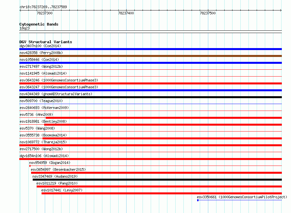Open esv1017441 (Levy2007) label

pyautogui.click(x=62, y=190)
